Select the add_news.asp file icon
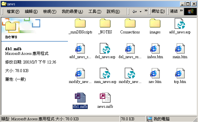This screenshot has width=198, height=122. click(180, 23)
